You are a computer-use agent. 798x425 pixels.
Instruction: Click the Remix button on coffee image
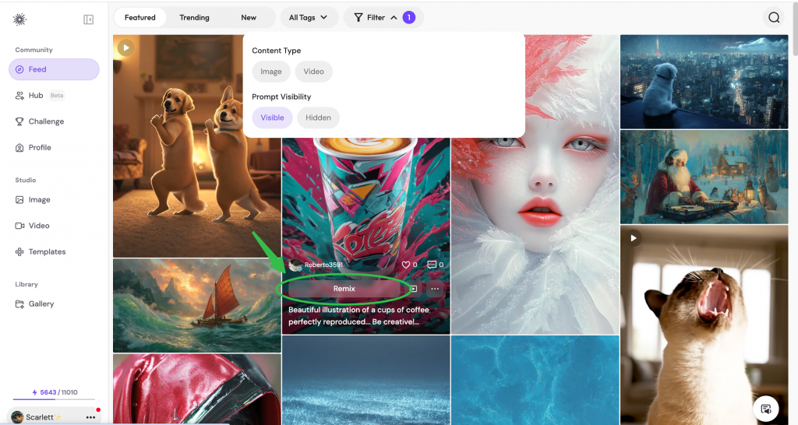click(344, 289)
